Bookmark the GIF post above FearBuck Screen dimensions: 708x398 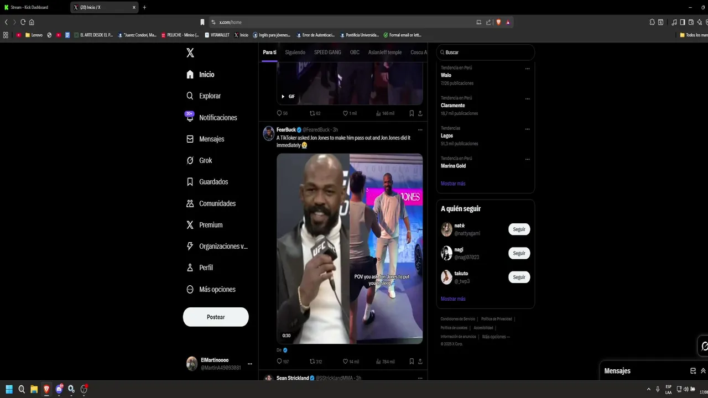[412, 113]
